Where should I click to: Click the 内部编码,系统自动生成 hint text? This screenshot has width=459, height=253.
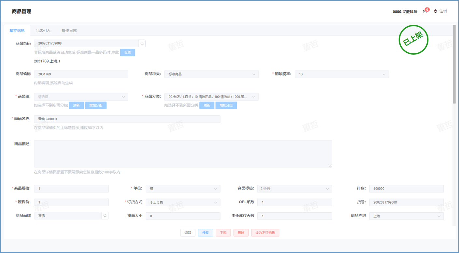click(53, 83)
